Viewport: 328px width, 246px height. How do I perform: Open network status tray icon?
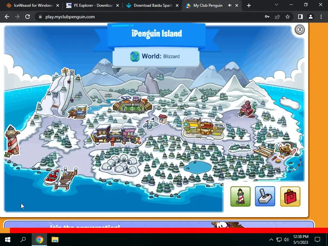279,240
